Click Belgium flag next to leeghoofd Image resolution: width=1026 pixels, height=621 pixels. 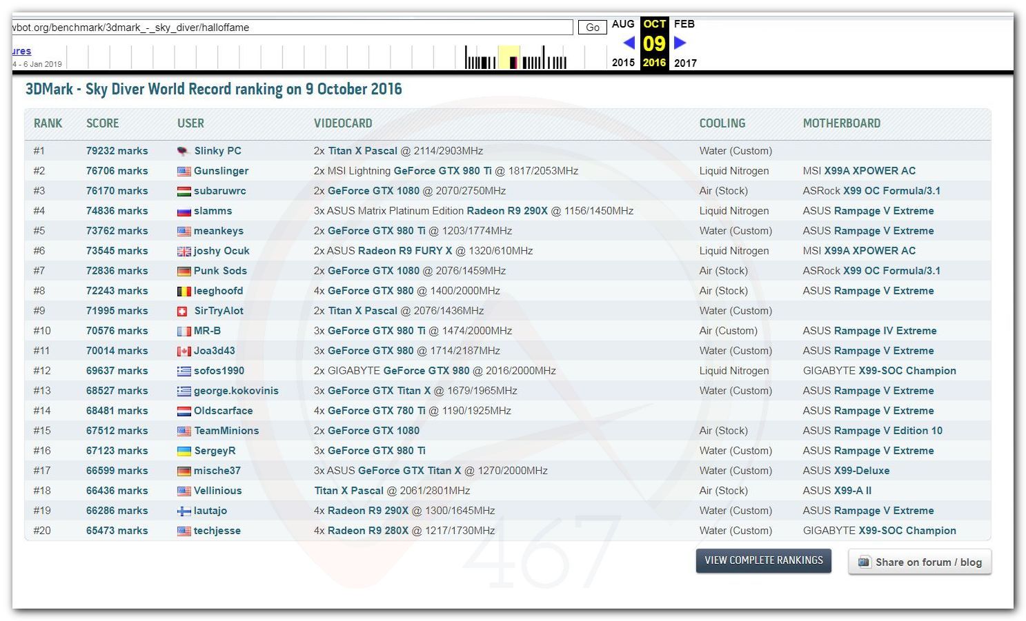(x=184, y=291)
